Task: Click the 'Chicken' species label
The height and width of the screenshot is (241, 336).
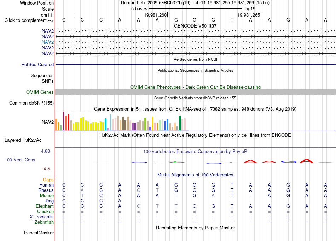Action: click(45, 211)
